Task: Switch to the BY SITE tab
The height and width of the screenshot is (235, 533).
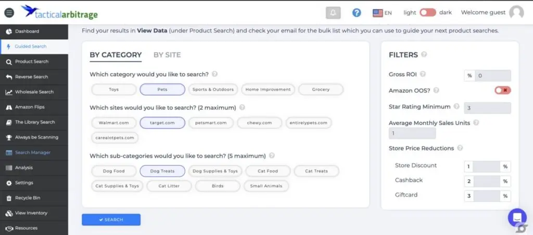Action: pyautogui.click(x=167, y=55)
